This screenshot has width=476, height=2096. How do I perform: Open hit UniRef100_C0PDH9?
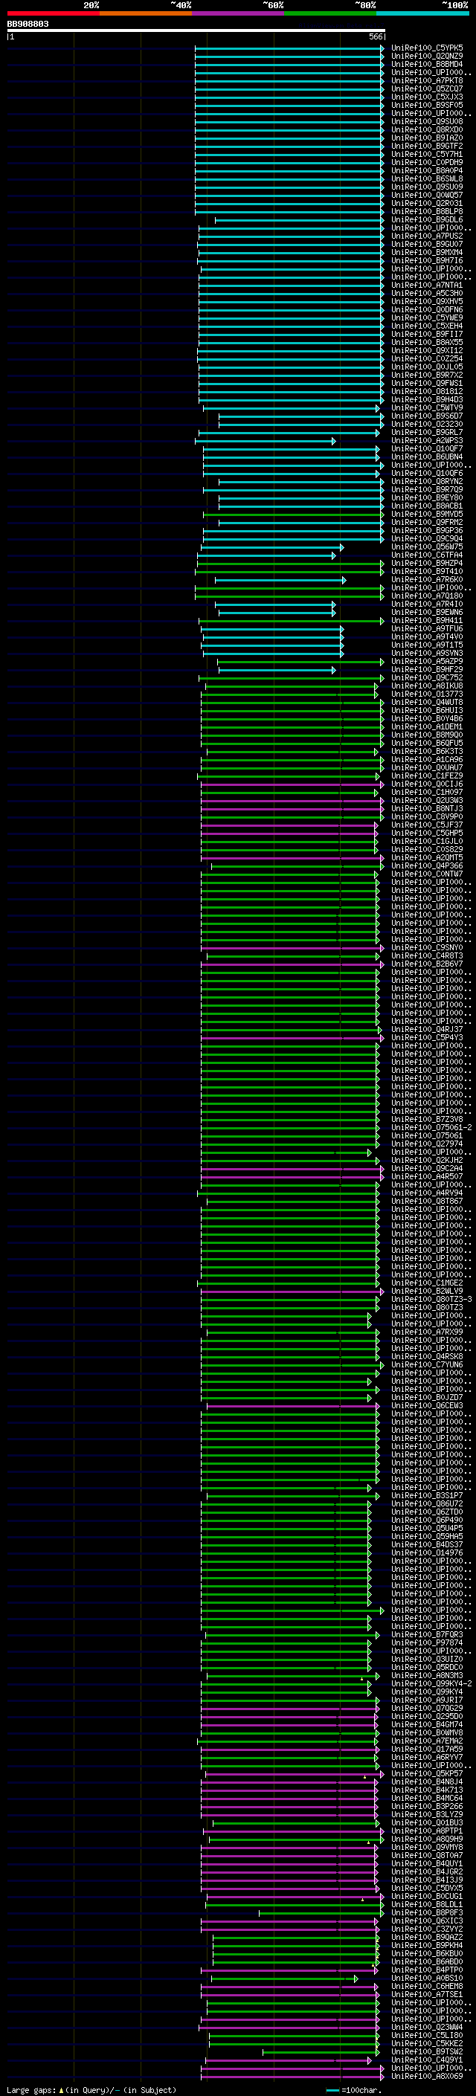coord(427,163)
